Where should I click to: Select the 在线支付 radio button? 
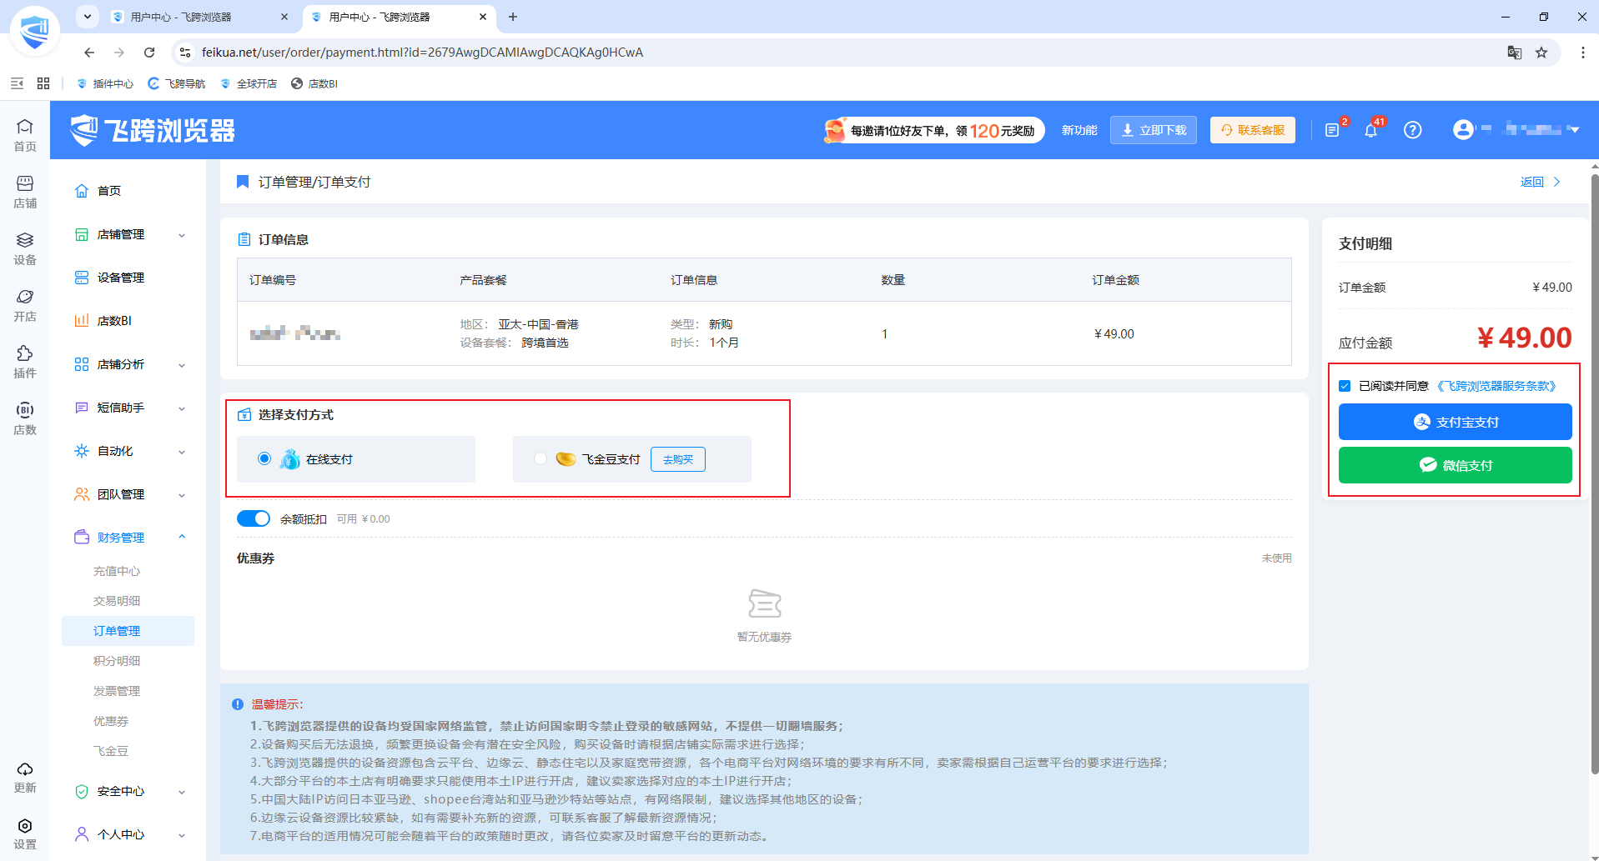[264, 458]
